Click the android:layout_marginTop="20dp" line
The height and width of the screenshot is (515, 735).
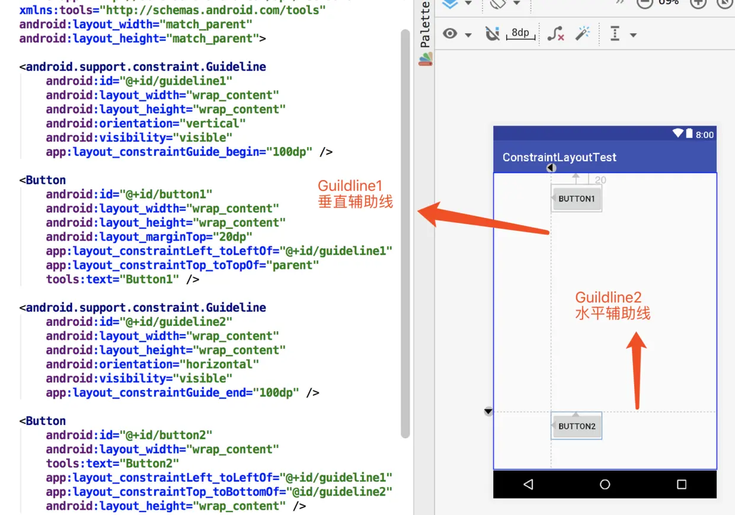(149, 236)
